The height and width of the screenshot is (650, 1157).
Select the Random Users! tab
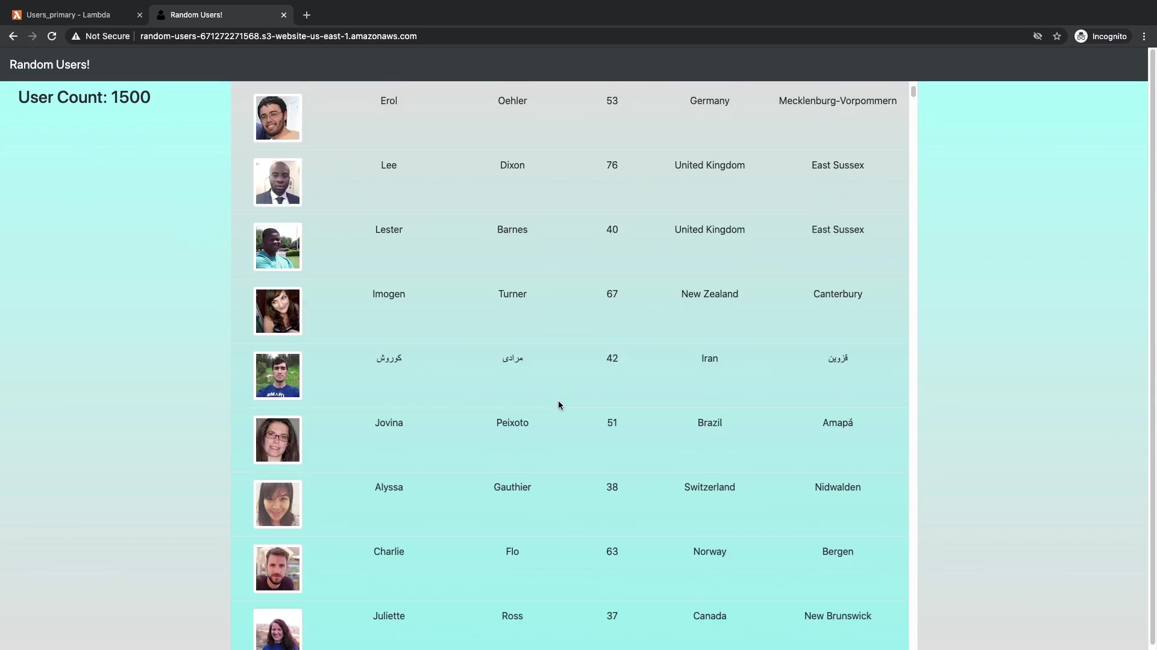[196, 15]
